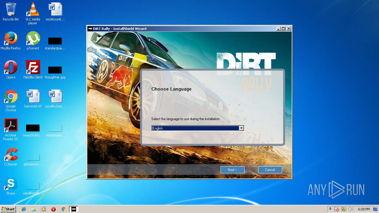Click the DiRT Rally title bar icon
The height and width of the screenshot is (213, 379).
(90, 29)
